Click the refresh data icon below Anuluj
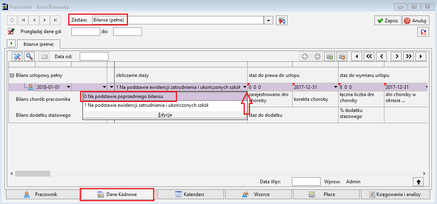Viewport: 437px width, 204px height. (423, 32)
